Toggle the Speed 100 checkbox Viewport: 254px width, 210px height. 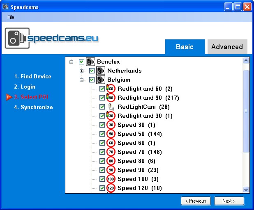(102, 179)
